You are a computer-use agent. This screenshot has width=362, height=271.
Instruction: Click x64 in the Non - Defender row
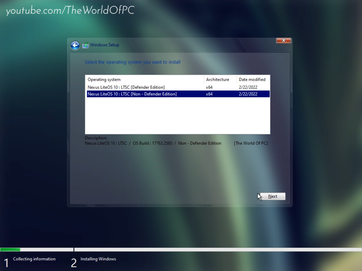pyautogui.click(x=209, y=94)
